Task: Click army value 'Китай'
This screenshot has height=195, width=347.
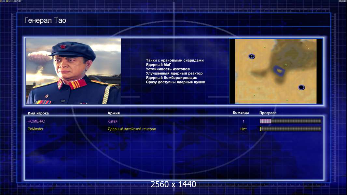Action: [112, 121]
